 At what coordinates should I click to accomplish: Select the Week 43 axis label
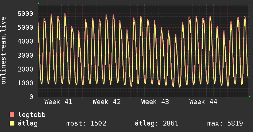coord(155,102)
